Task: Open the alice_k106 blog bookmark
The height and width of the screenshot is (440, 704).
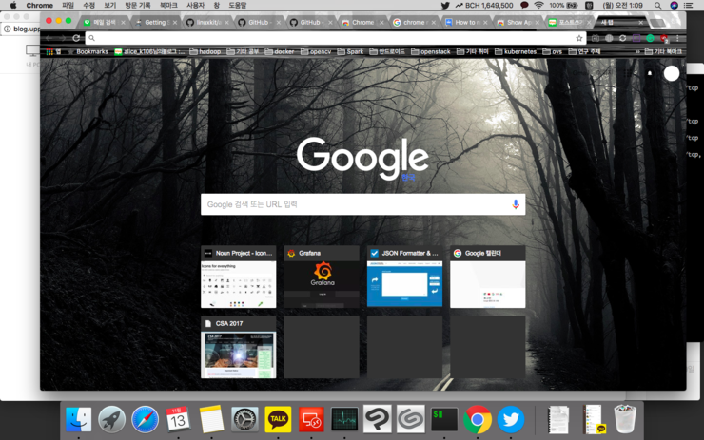Action: 149,51
